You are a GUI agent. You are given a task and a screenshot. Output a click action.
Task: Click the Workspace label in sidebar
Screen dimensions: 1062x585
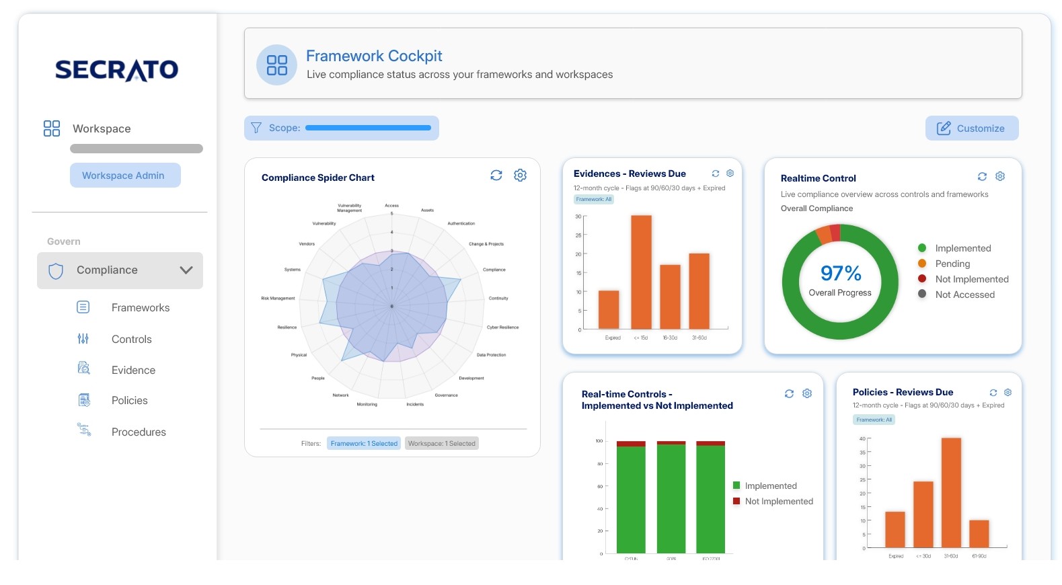(x=102, y=128)
